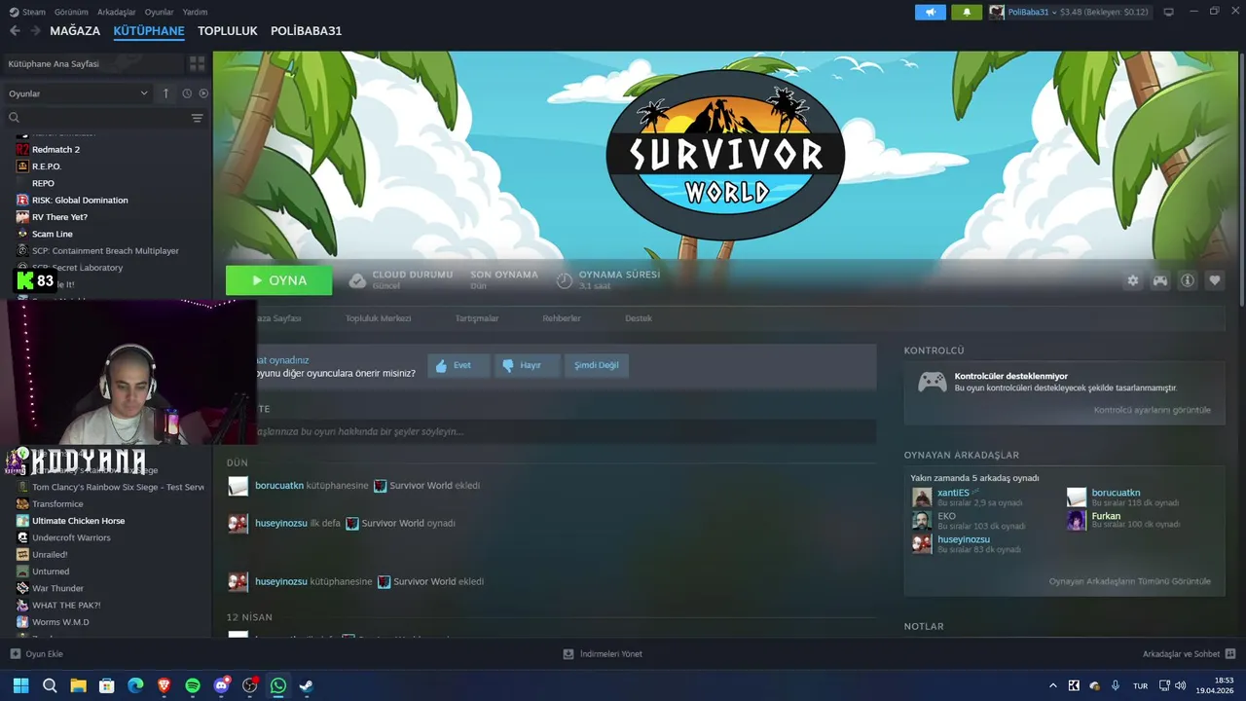Open the Tartışmalar tab

click(x=477, y=318)
